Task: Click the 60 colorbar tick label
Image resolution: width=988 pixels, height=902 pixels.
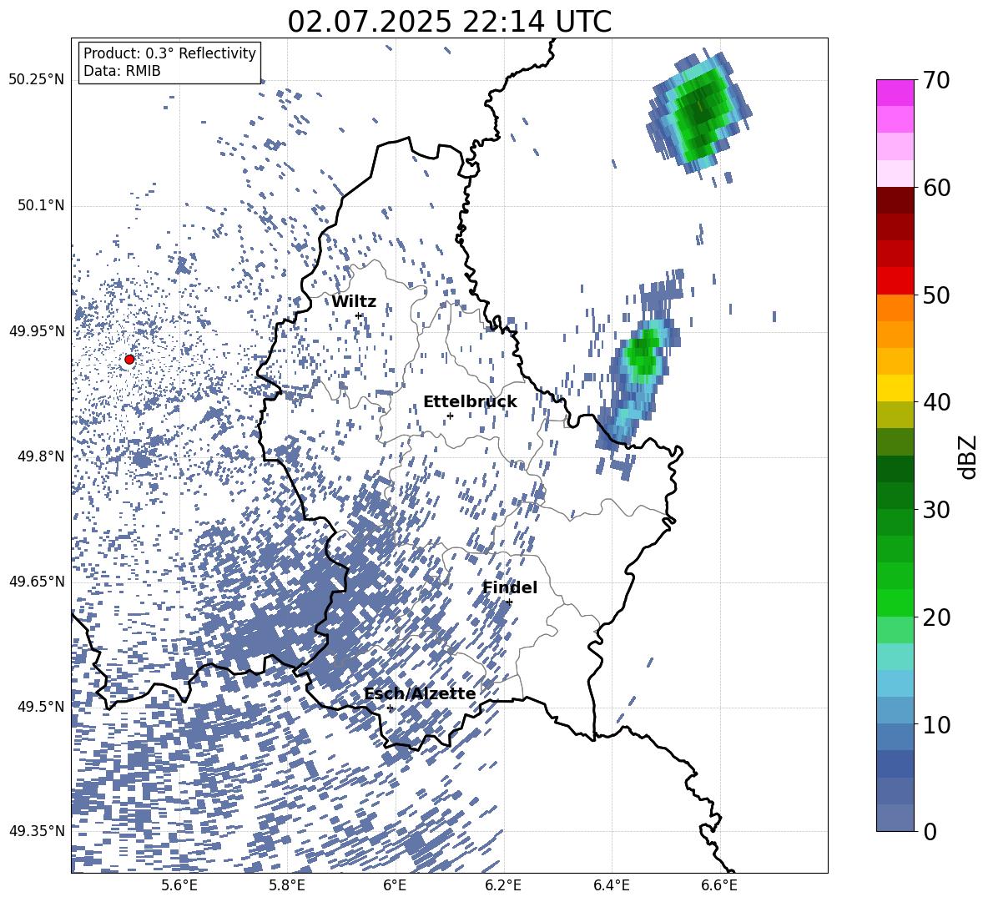Action: pyautogui.click(x=935, y=188)
